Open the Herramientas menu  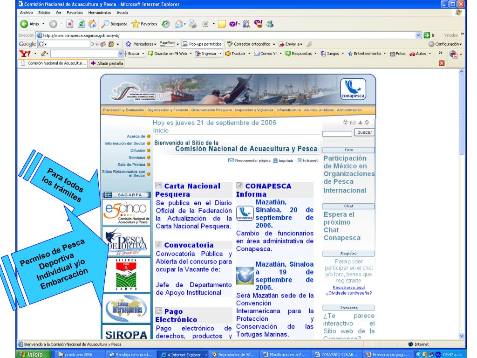[100, 13]
